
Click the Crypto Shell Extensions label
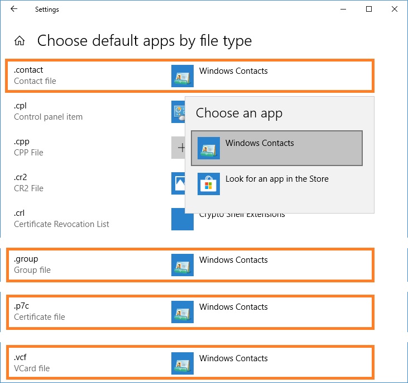pyautogui.click(x=242, y=215)
